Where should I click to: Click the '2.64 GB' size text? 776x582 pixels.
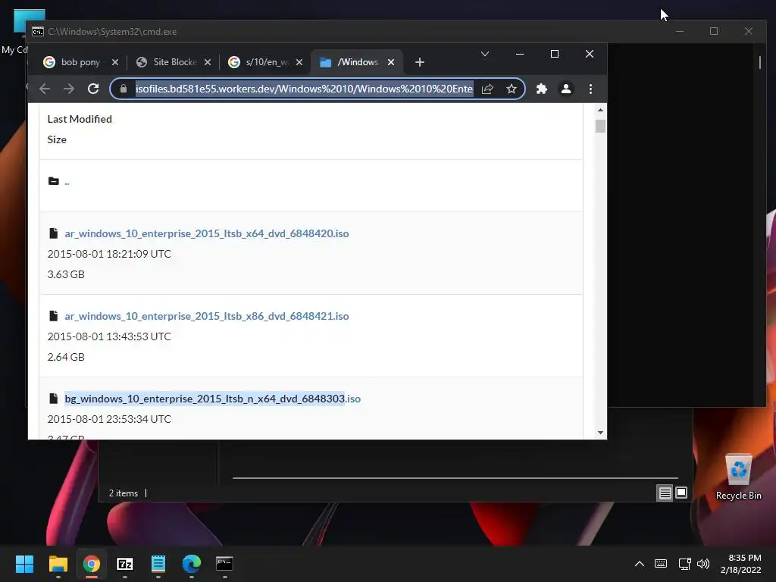(x=66, y=357)
